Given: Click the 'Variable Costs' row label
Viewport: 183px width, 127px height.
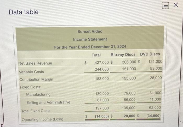Looking at the screenshot, I should click(x=31, y=72).
